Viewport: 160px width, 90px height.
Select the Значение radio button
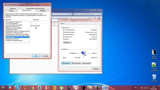(x=31, y=22)
